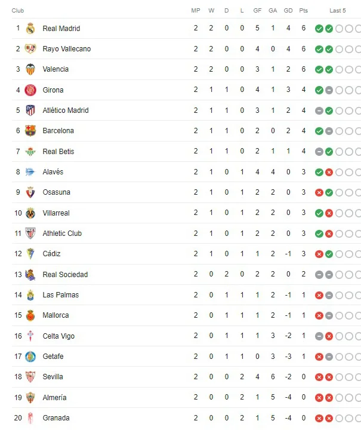361x430 pixels.
Task: Click the Valencia bat crest icon
Action: coord(30,69)
